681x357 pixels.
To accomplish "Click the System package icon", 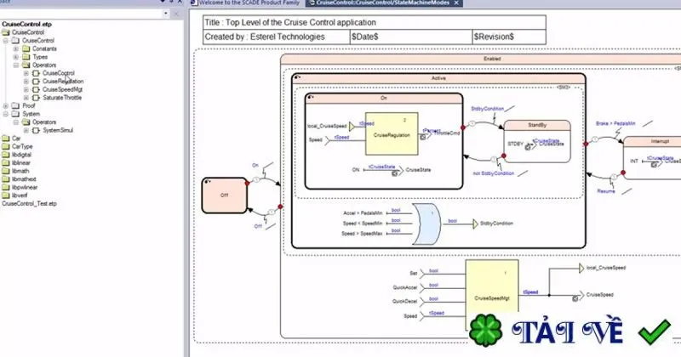I will (x=15, y=114).
